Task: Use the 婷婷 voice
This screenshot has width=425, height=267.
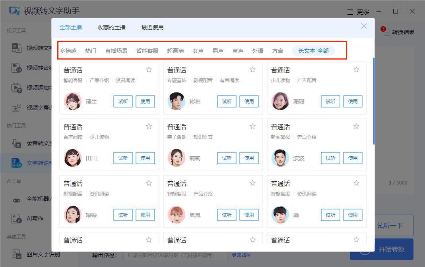Action: (x=145, y=215)
